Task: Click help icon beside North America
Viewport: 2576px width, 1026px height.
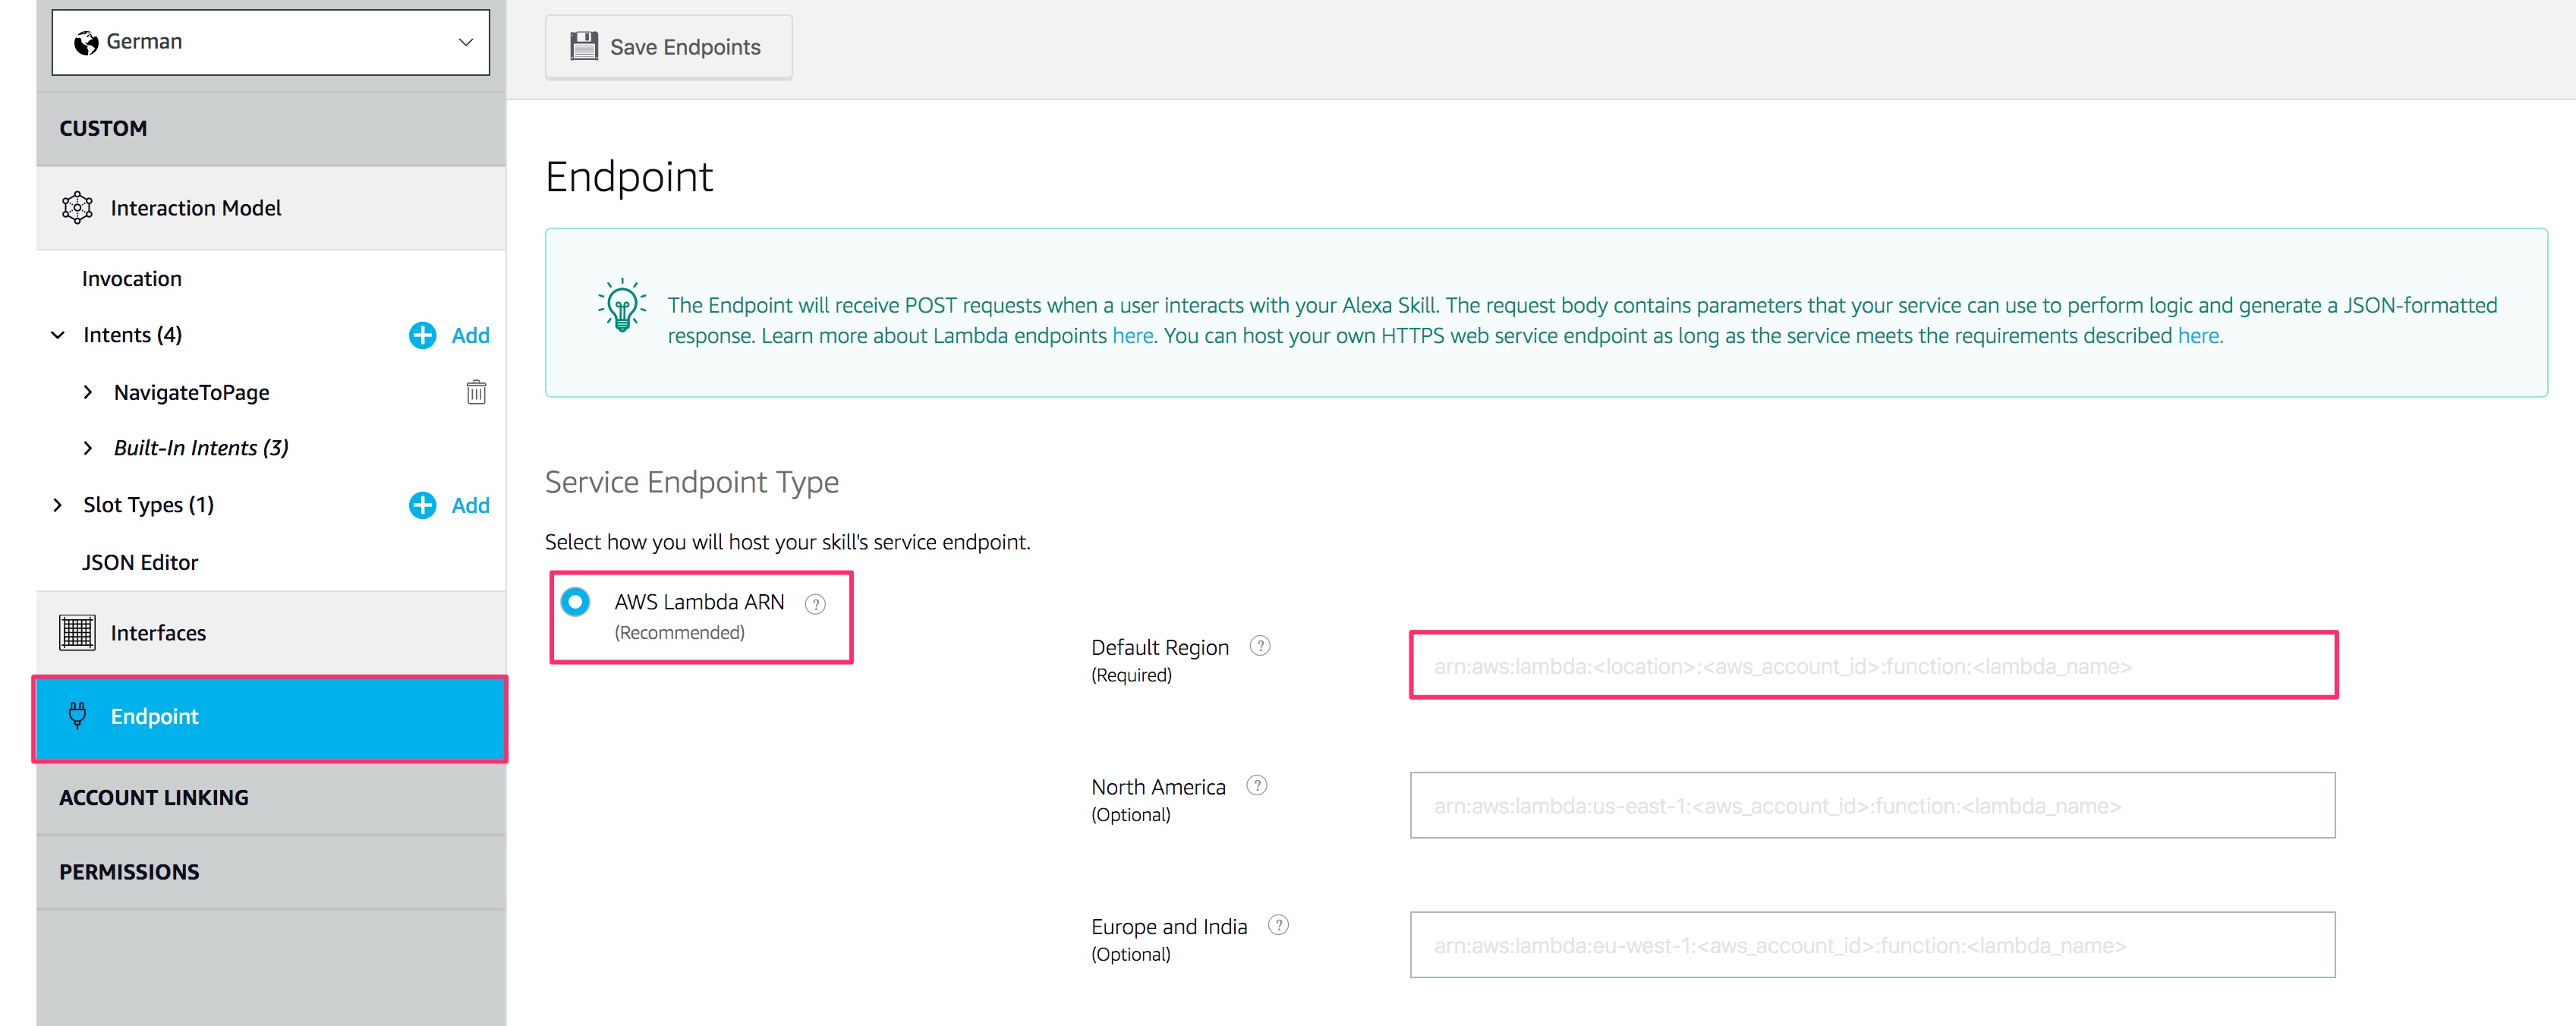Action: 1257,786
